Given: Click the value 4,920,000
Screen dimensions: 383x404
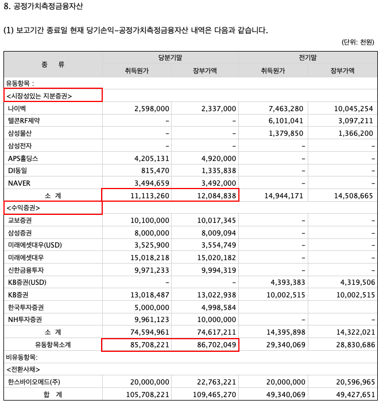Looking at the screenshot, I should tap(219, 159).
